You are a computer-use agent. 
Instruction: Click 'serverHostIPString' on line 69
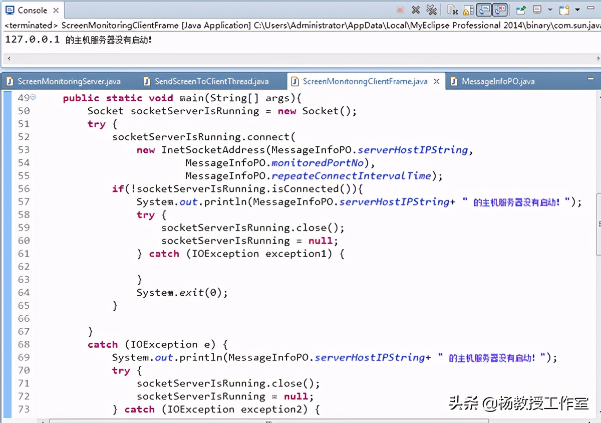(x=370, y=358)
